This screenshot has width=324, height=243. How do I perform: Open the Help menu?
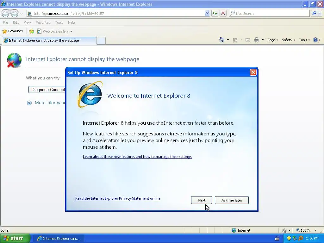pyautogui.click(x=71, y=22)
